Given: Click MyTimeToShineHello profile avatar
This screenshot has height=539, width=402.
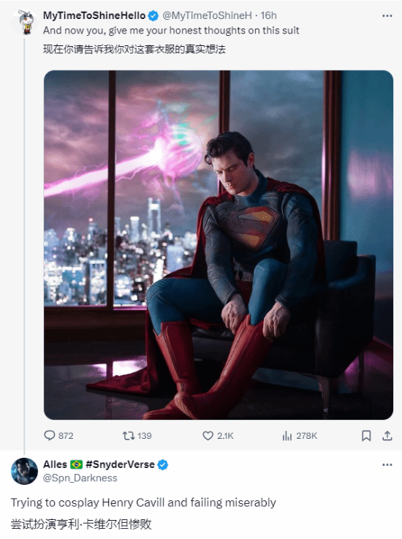Looking at the screenshot, I should click(24, 23).
